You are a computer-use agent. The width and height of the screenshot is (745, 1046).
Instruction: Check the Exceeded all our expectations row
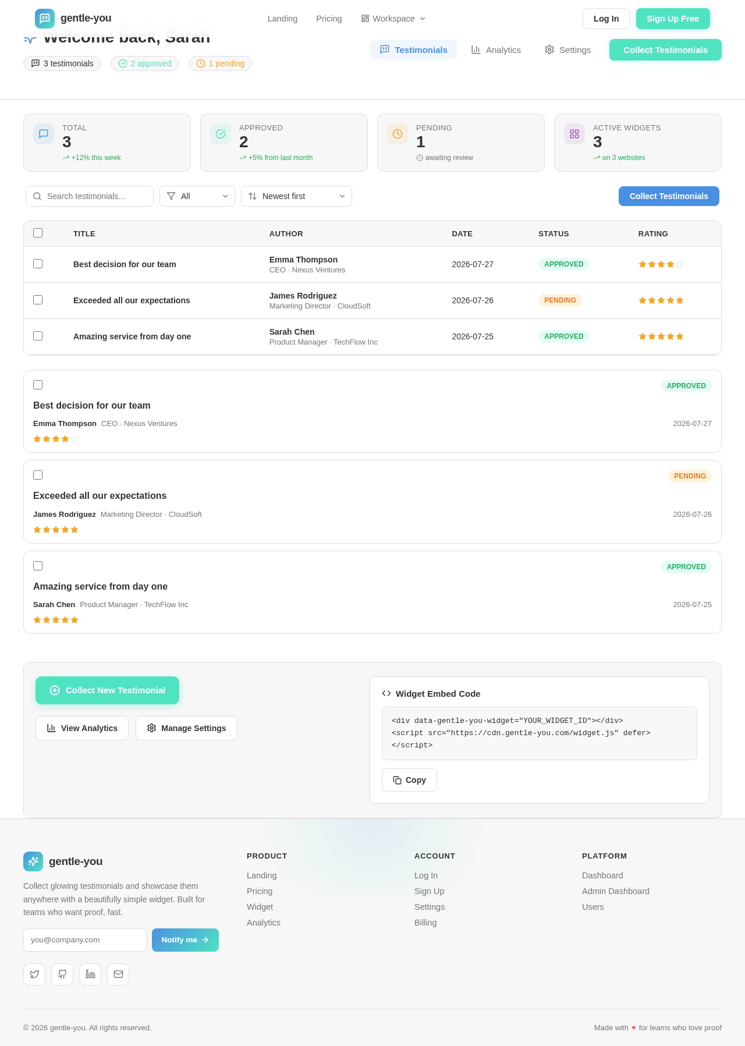point(38,300)
